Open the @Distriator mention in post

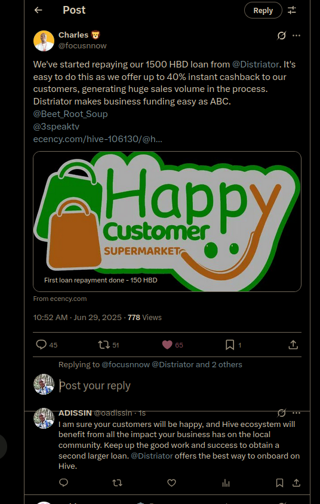[x=256, y=64]
